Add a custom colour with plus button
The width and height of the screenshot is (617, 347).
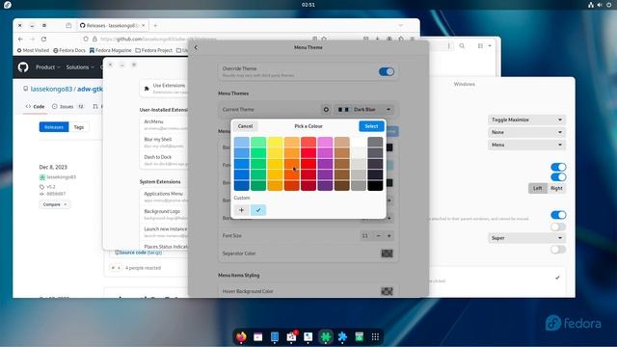tap(242, 210)
